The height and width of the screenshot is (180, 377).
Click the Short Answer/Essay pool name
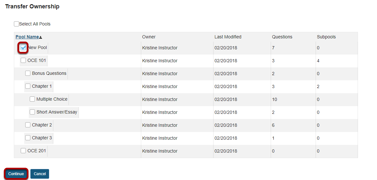click(57, 112)
